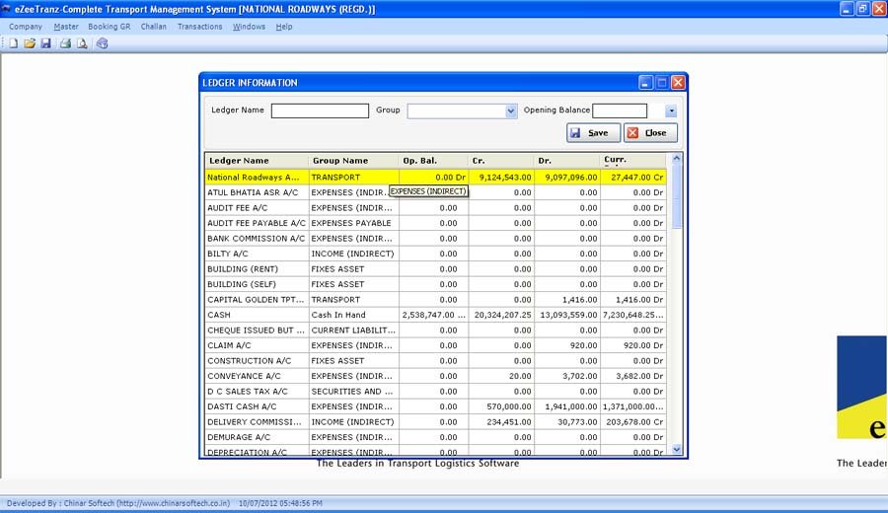
Task: Select the AUDIT FEE A/C row
Action: (x=435, y=208)
